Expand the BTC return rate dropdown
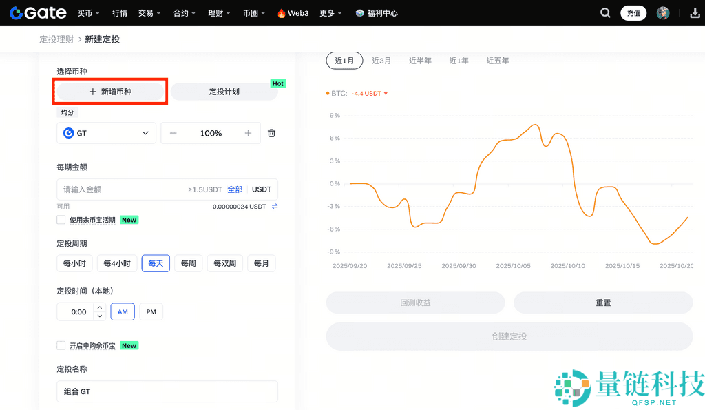Screen dimensions: 705x410 [x=384, y=94]
